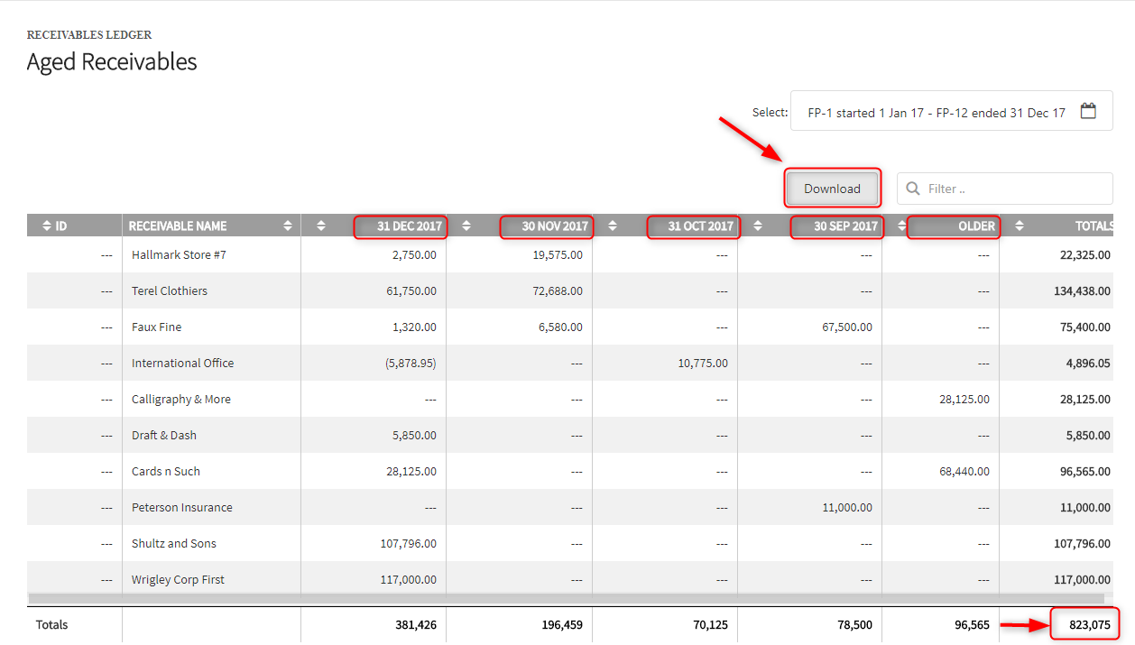This screenshot has width=1135, height=645.
Task: Select the Hallmark Store #7 row name
Action: point(179,254)
